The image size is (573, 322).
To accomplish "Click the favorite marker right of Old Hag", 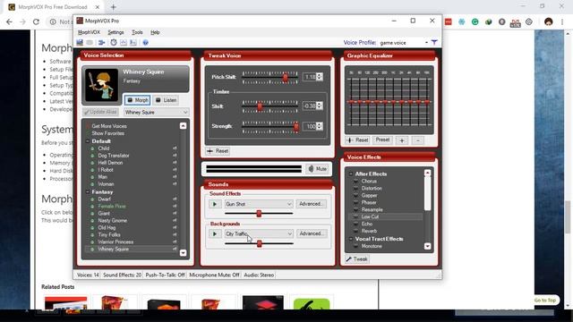I will click(x=175, y=228).
